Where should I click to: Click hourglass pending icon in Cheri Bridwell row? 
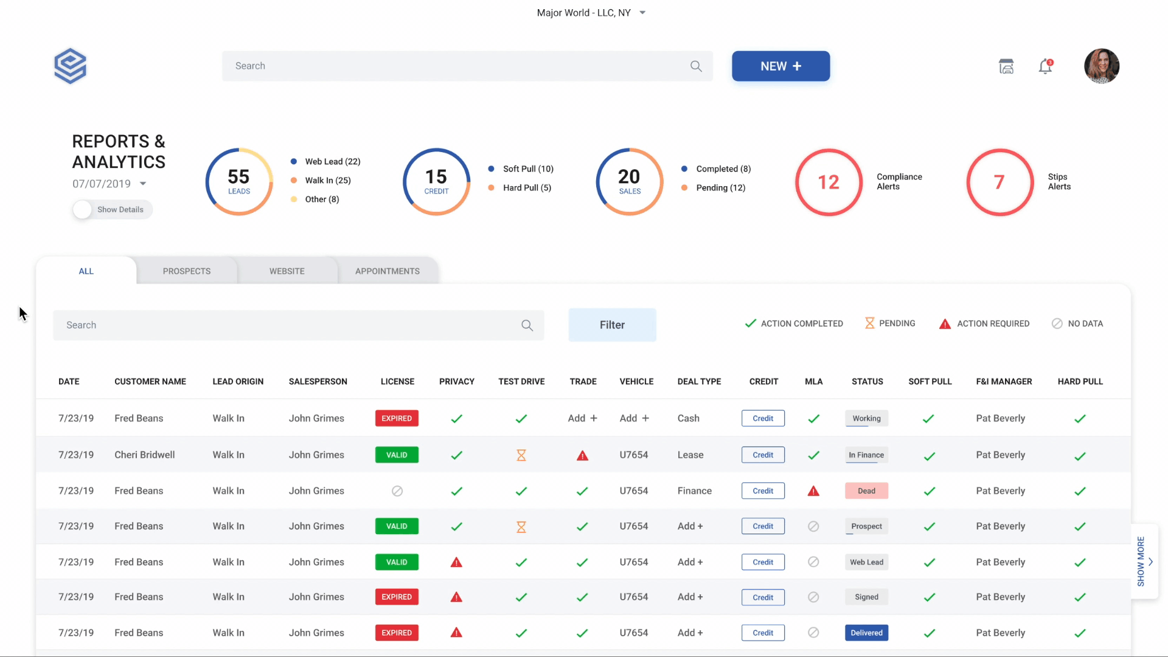[x=521, y=455]
